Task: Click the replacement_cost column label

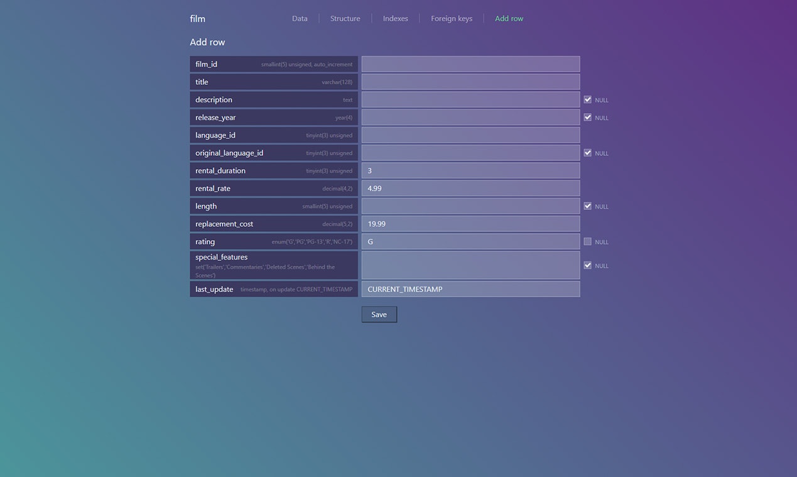Action: [x=224, y=224]
